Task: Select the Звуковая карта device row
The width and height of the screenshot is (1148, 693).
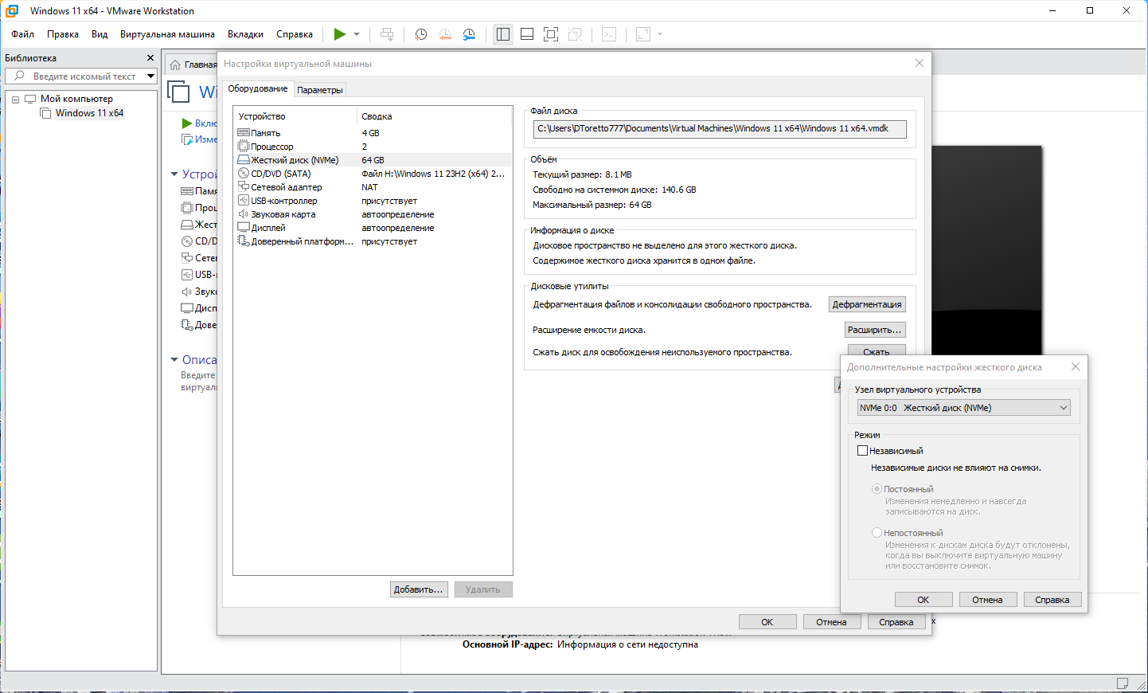Action: click(x=373, y=214)
